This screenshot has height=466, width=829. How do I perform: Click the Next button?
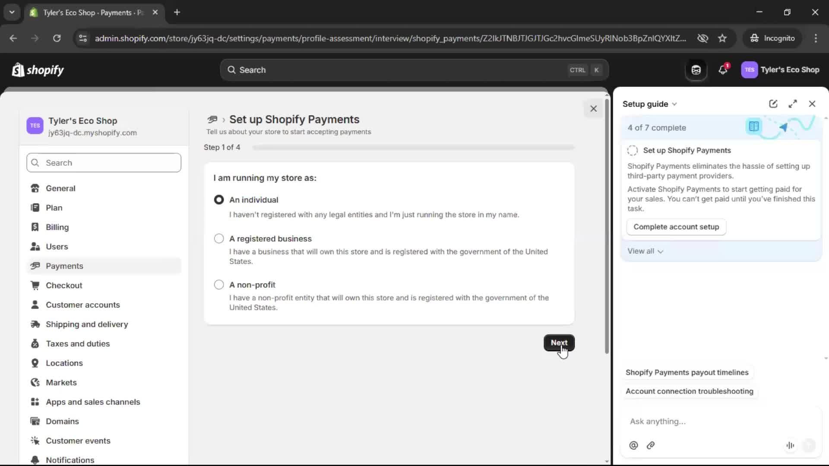point(559,343)
